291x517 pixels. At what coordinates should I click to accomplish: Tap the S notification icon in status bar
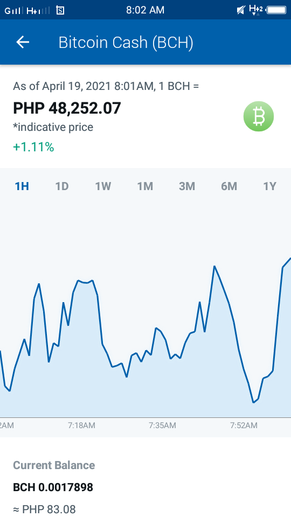[x=60, y=10]
